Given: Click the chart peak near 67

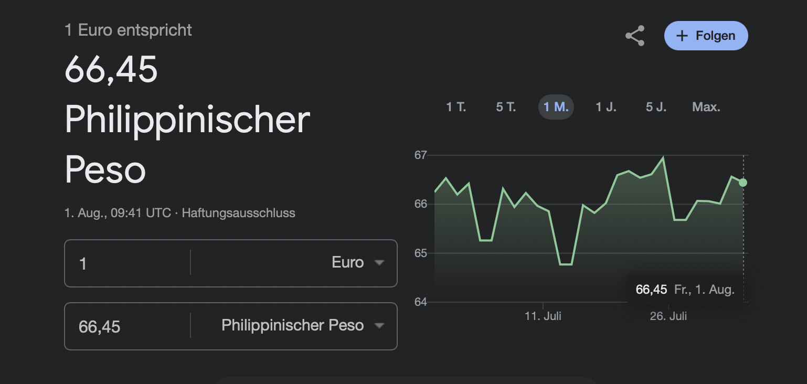Looking at the screenshot, I should pyautogui.click(x=663, y=157).
